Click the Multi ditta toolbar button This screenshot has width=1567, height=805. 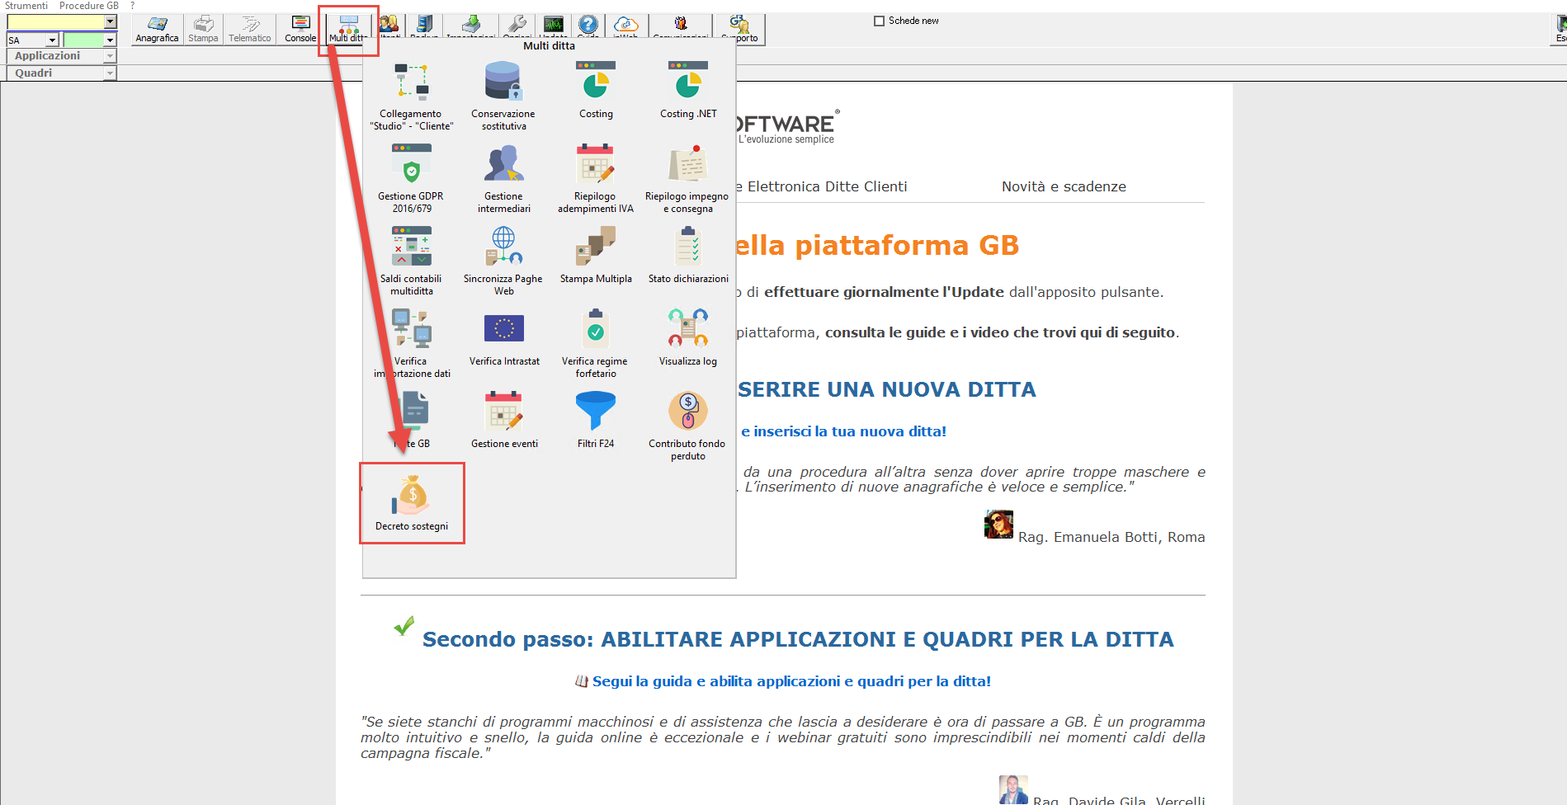(x=348, y=30)
